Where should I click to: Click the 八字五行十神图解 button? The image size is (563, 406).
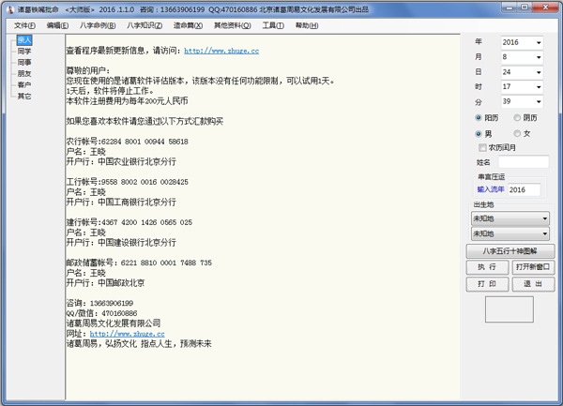[508, 251]
